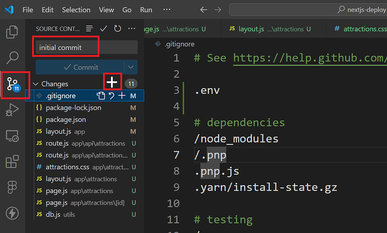
Task: Stage .gitignore with its plus icon
Action: tap(122, 95)
